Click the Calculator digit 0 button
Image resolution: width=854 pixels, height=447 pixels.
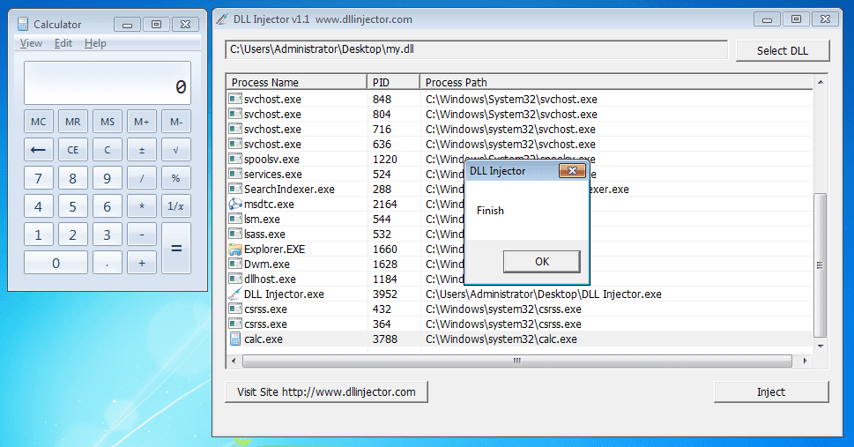pos(56,264)
